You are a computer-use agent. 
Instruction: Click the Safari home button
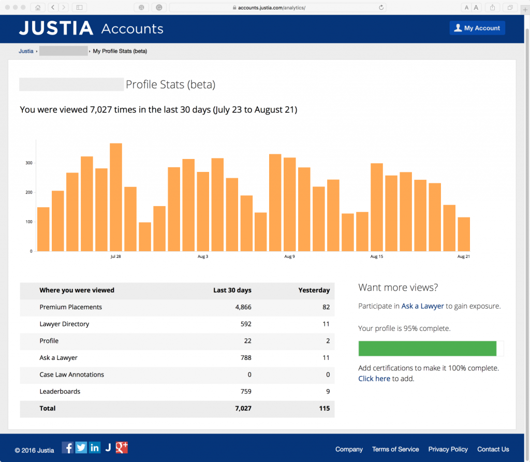pyautogui.click(x=37, y=8)
